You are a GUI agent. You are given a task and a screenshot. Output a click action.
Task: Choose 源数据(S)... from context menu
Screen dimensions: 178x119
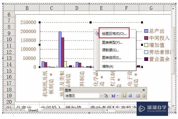pyautogui.click(x=110, y=50)
